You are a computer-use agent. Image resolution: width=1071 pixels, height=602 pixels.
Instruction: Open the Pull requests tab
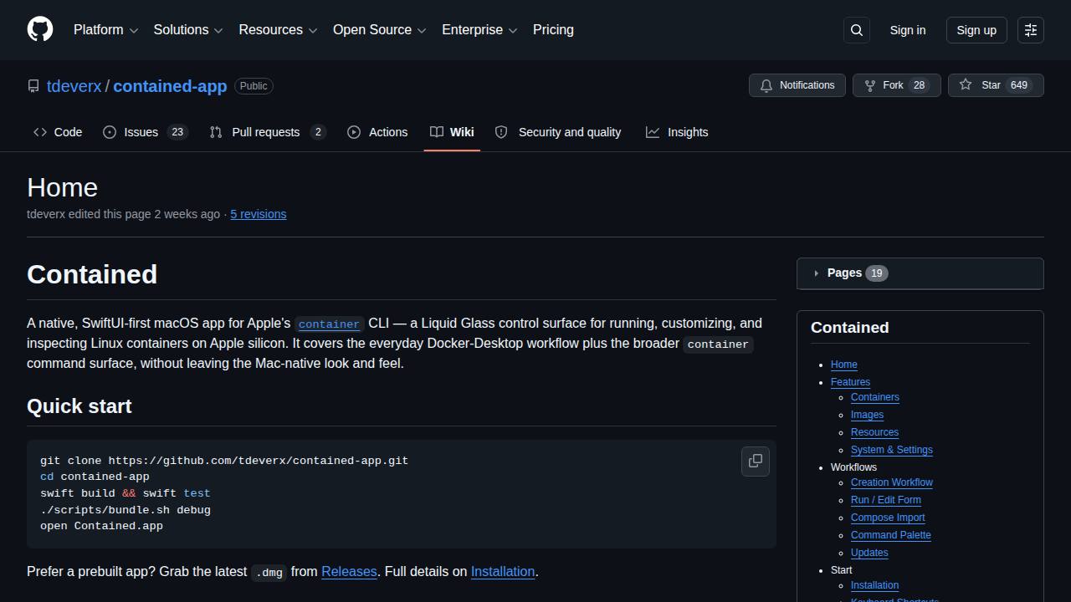click(268, 132)
